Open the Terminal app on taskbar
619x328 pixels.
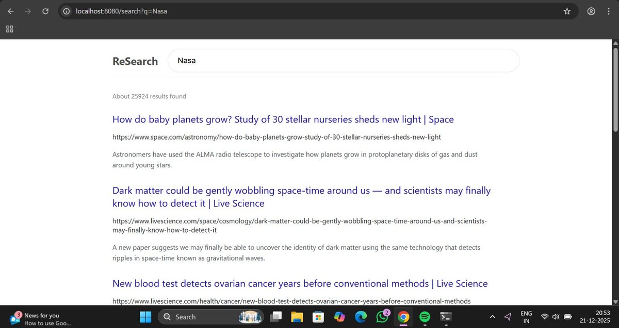tap(446, 317)
